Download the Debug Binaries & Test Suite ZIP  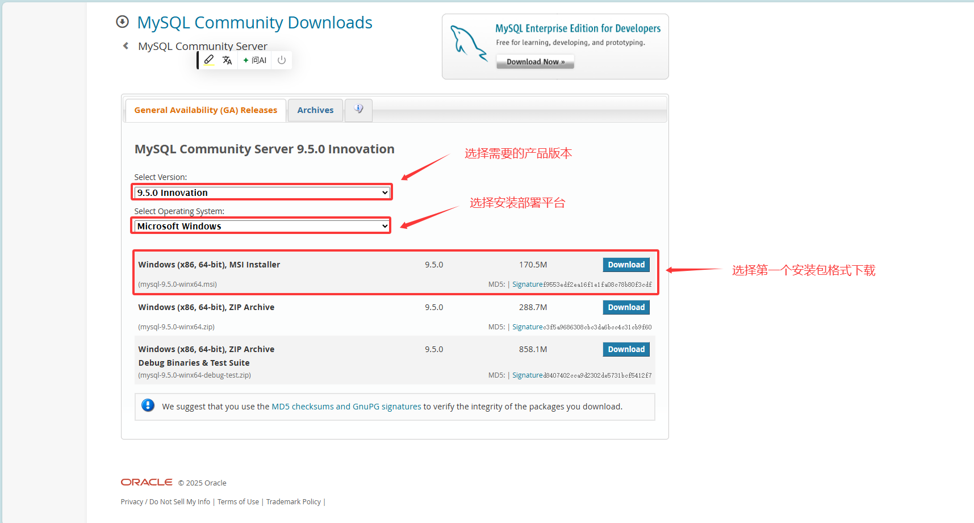click(626, 349)
